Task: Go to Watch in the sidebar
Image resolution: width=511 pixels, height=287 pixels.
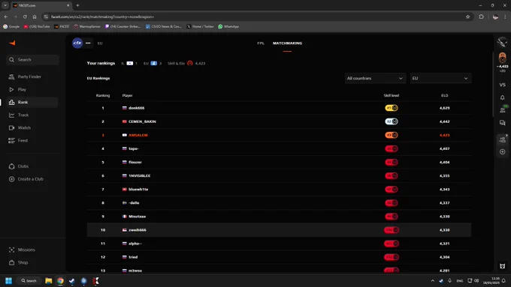Action: [x=24, y=127]
